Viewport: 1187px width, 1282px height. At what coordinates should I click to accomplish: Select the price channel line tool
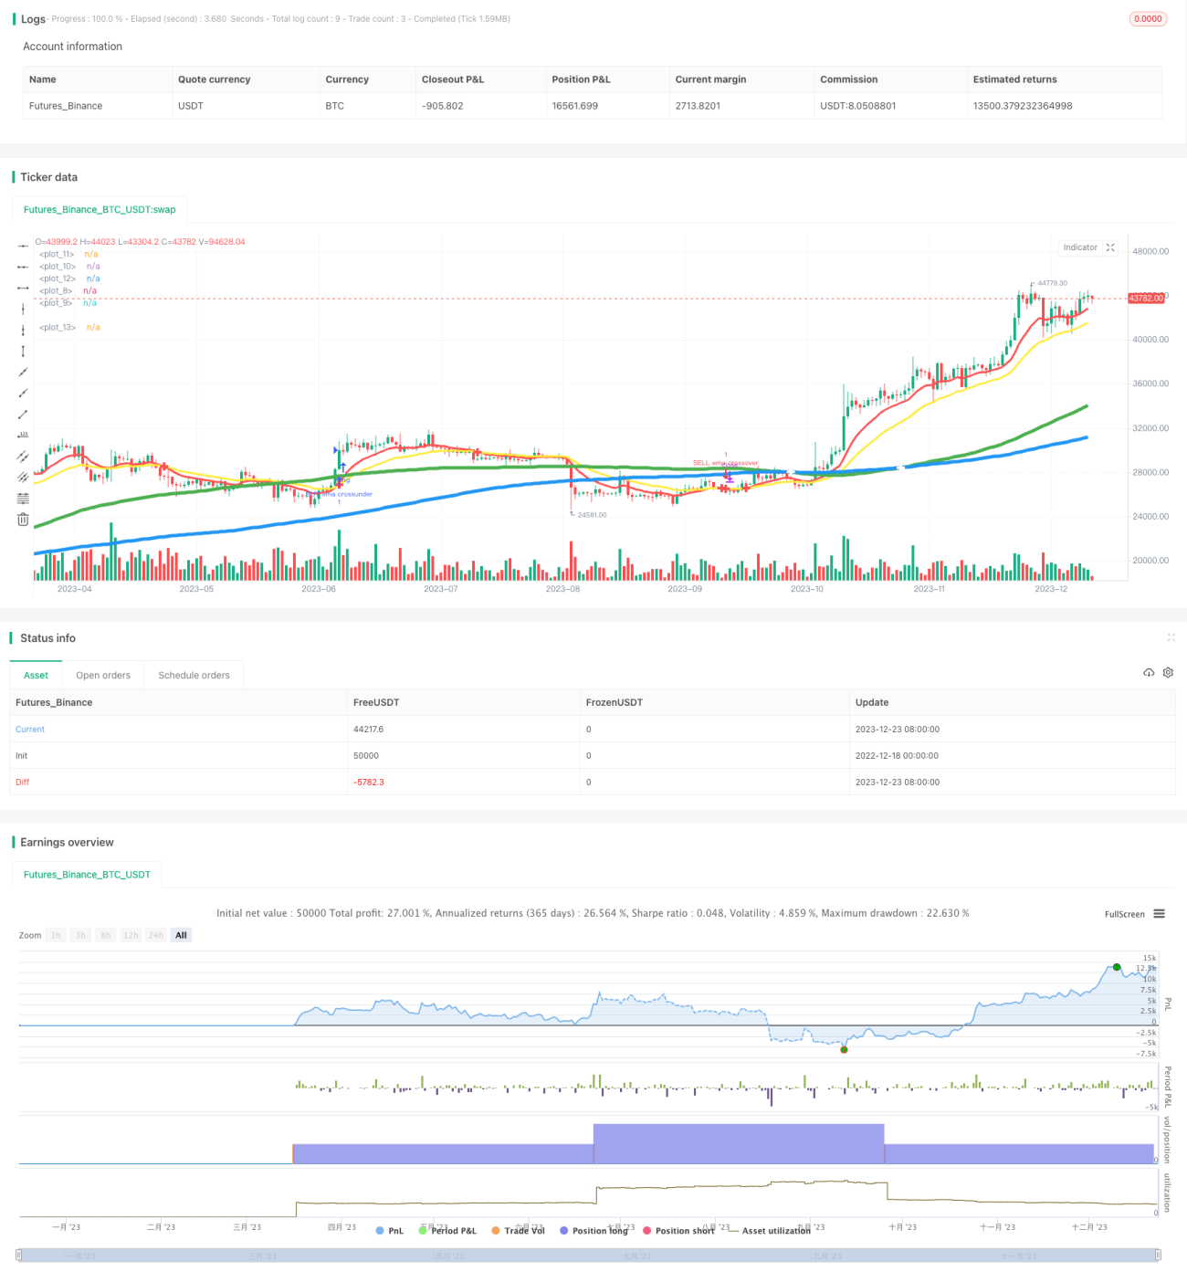tap(23, 456)
